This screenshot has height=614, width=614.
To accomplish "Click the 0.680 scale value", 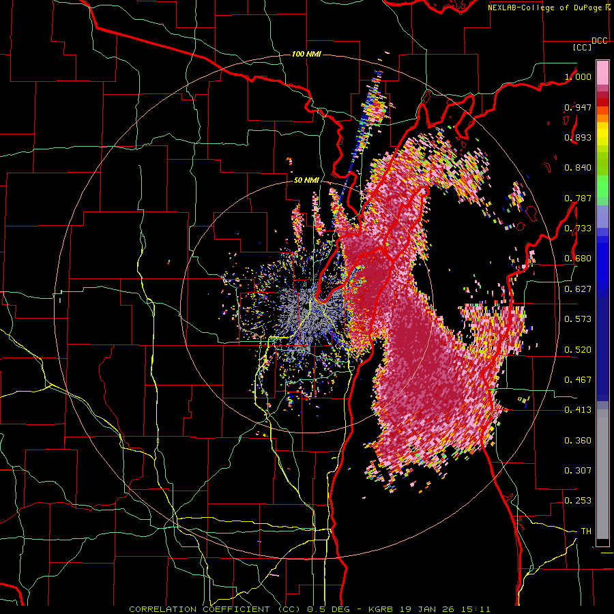I will (578, 259).
